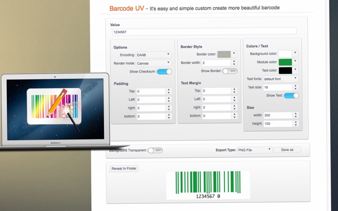Expand the Text fonts default font dropdown

pyautogui.click(x=281, y=79)
